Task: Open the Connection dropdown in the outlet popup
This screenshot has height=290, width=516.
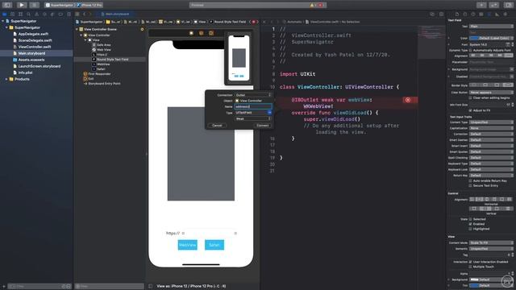Action: pos(253,95)
